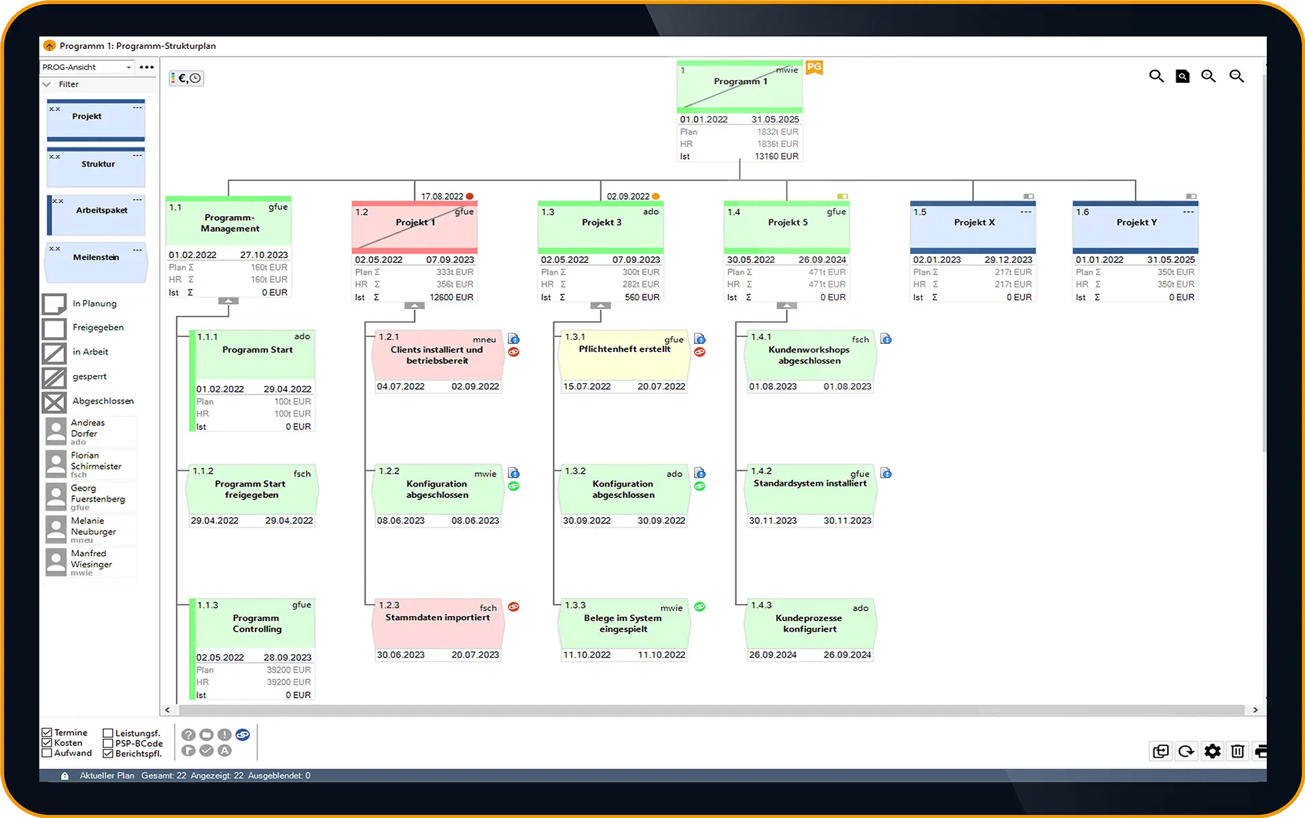
Task: Click the PG flag on Programm 1
Action: [x=814, y=67]
